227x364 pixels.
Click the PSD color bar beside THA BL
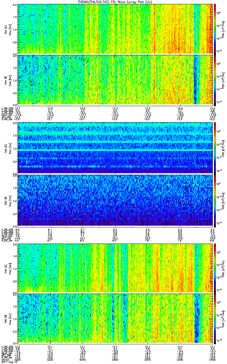215,29
